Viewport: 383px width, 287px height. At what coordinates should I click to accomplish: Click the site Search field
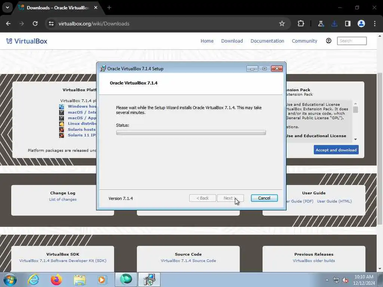tap(352, 41)
